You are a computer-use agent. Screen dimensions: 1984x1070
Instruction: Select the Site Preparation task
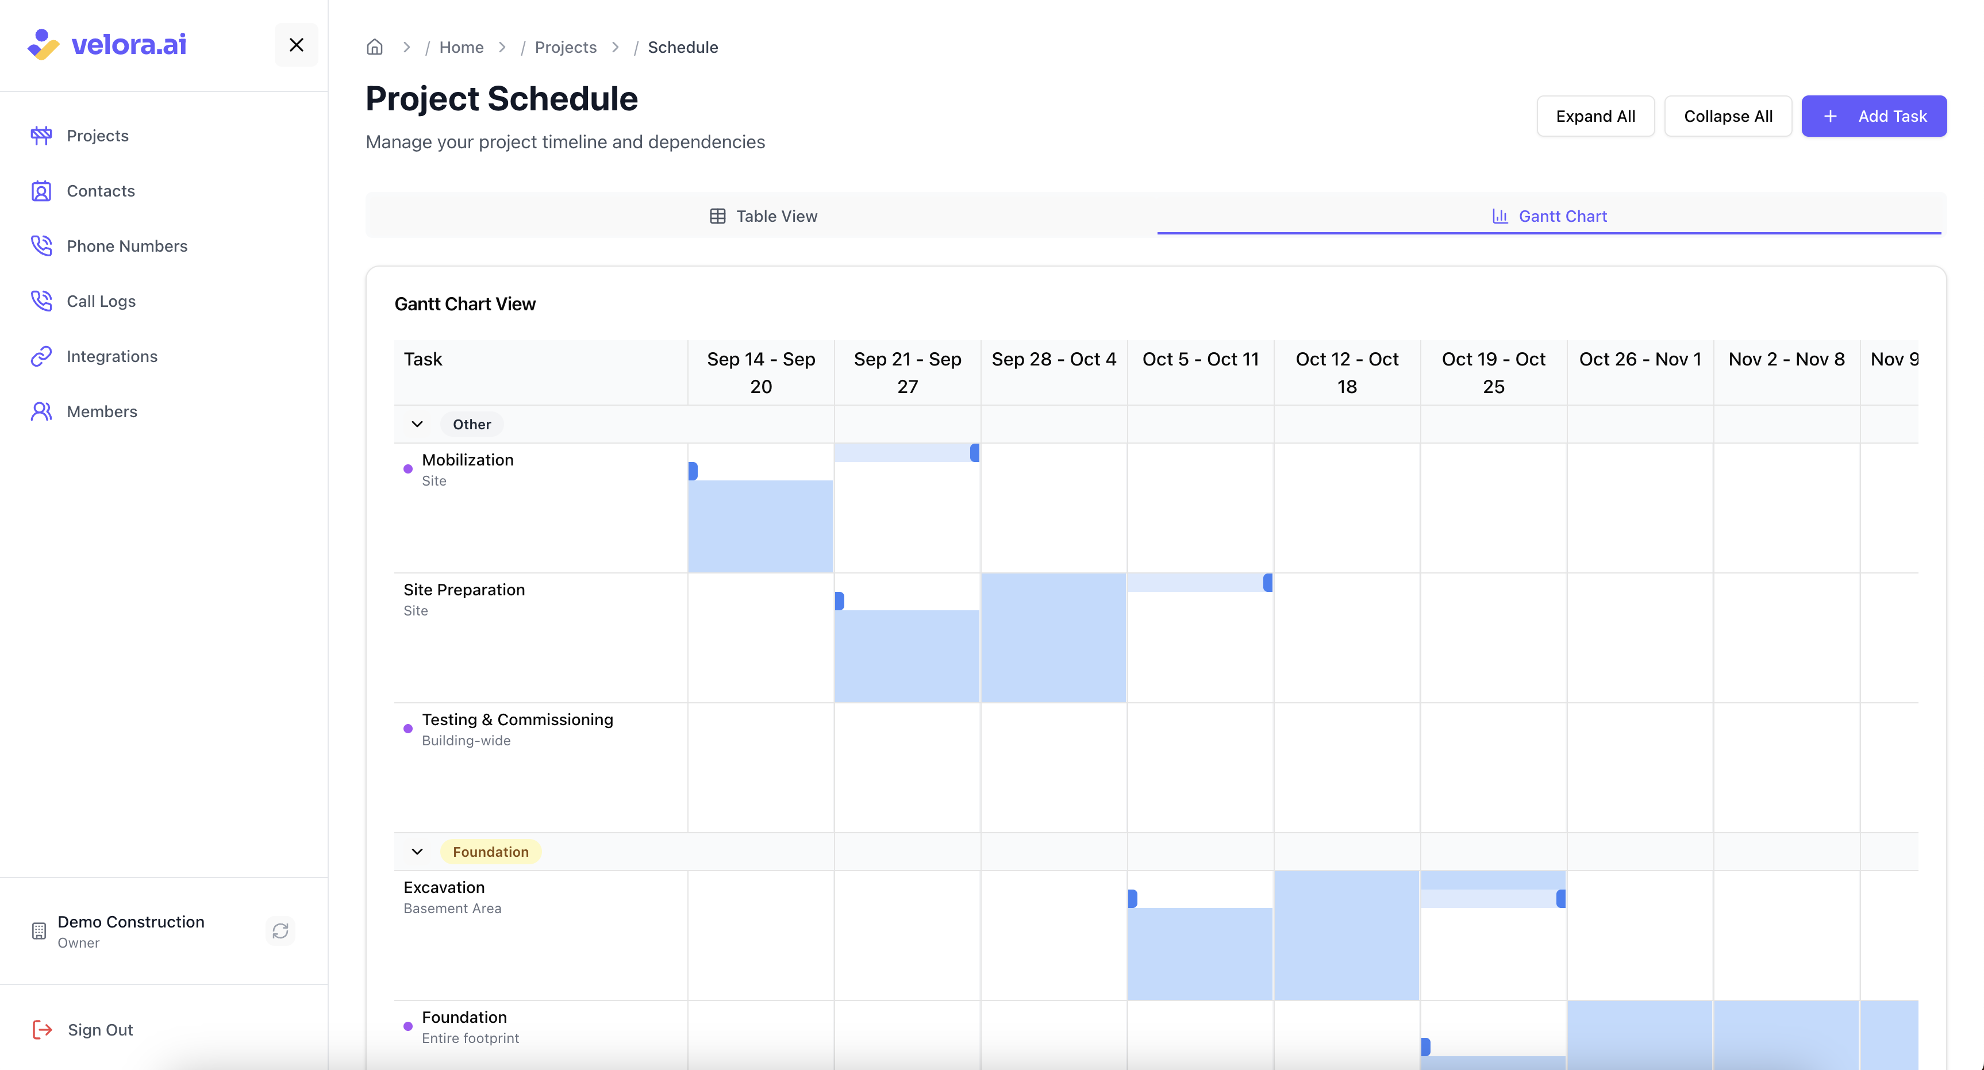541,638
